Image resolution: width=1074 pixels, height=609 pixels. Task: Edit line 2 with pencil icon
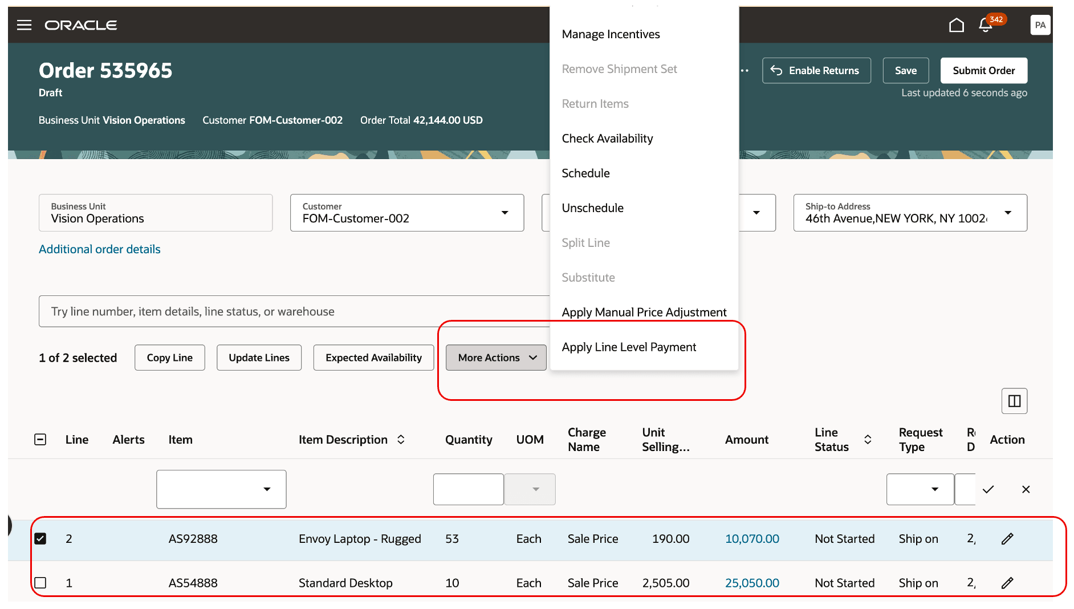1007,539
